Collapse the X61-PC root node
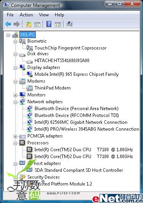This screenshot has height=203, width=143. (x=8, y=35)
